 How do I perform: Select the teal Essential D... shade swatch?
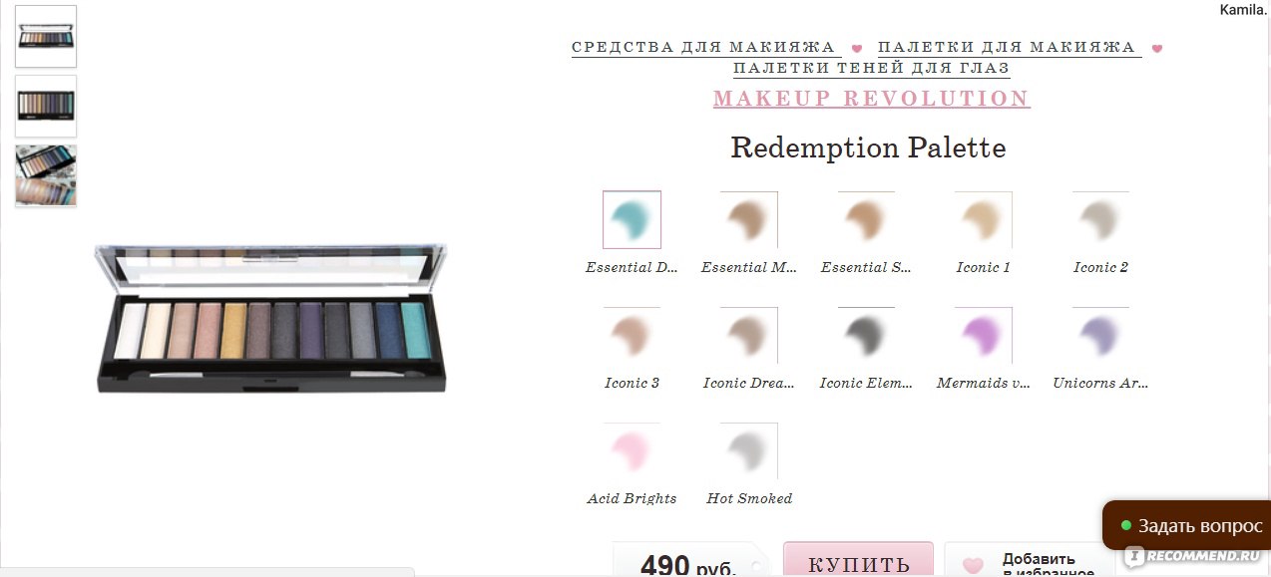[x=632, y=219]
